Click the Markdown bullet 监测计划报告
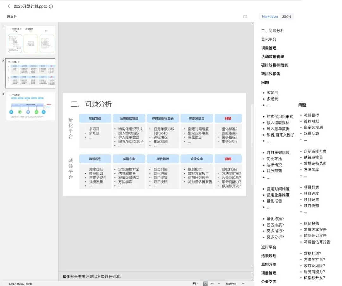The height and width of the screenshot is (286, 342). click(315, 236)
